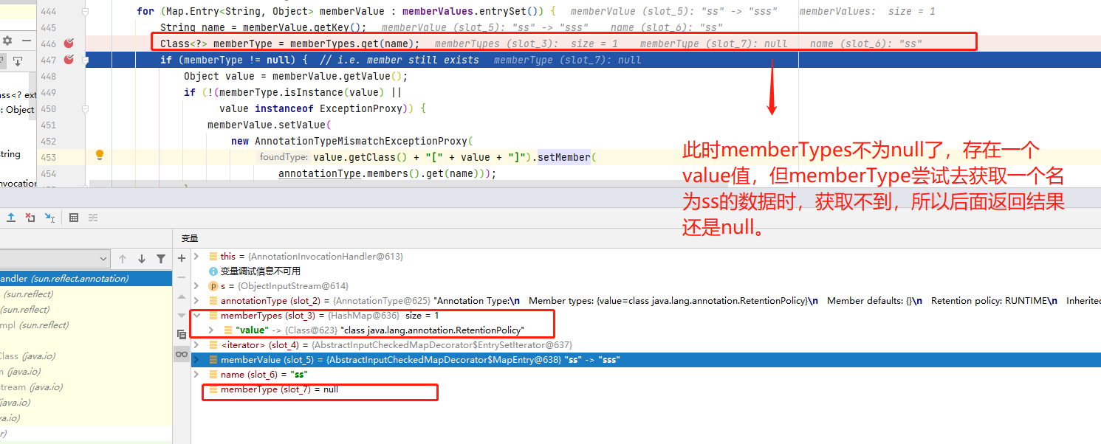Click the Run to Cursor icon
Screen dimensions: 1101x444
[49, 218]
